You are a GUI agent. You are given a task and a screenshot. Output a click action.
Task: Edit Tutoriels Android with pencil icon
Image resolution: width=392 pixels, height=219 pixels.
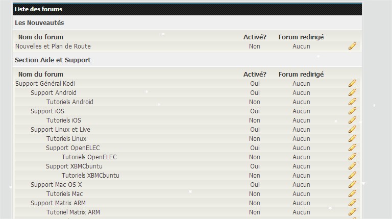(352, 102)
